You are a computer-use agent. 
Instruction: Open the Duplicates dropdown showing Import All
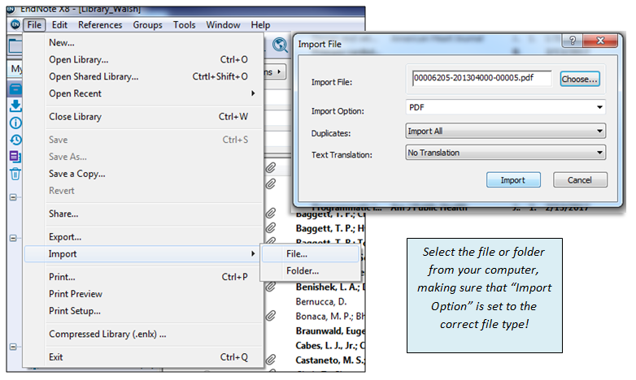(x=505, y=132)
